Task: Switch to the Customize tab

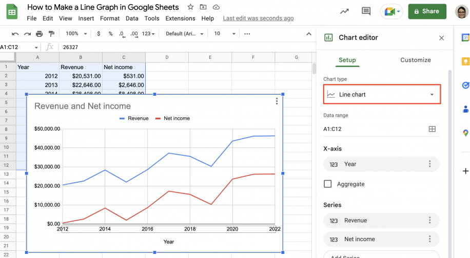Action: (416, 60)
